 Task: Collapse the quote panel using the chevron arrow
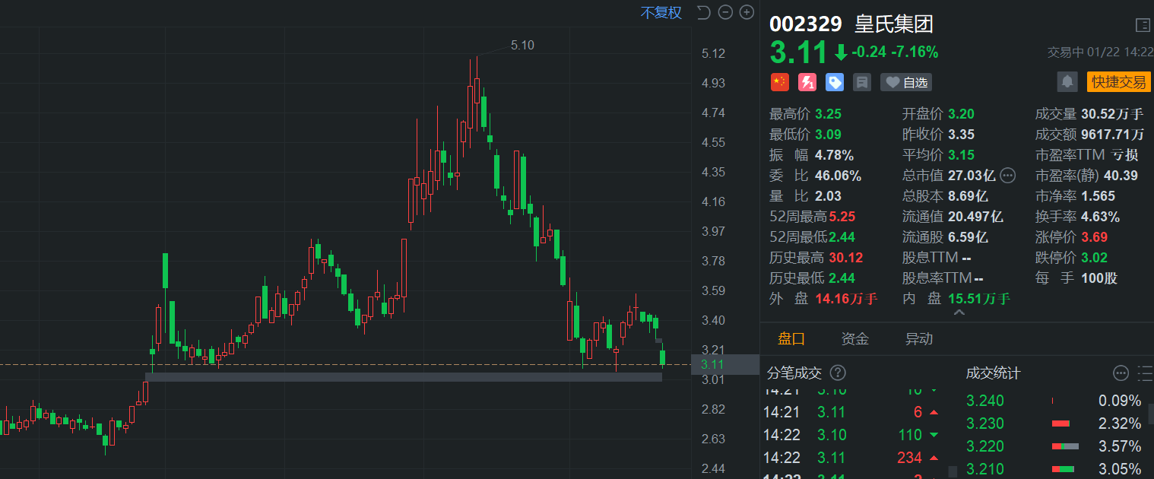tap(959, 312)
